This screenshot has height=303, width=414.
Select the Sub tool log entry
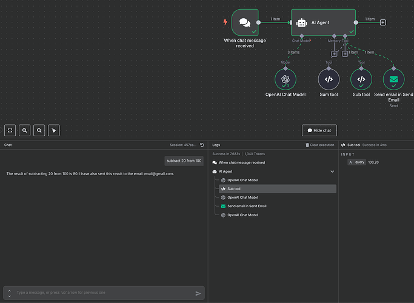tap(278, 188)
